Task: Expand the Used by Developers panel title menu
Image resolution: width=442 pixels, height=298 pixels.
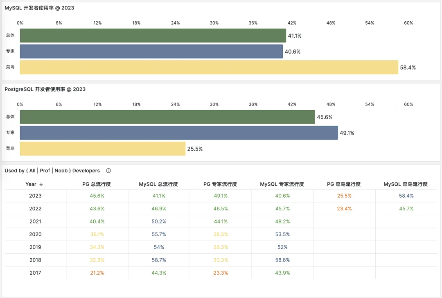Action: pyautogui.click(x=52, y=171)
